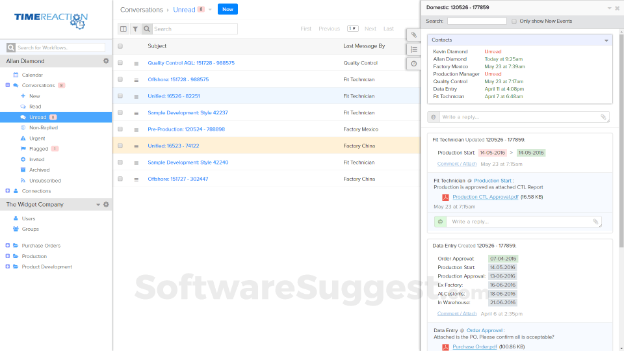Click the Calendar icon in sidebar
The width and height of the screenshot is (624, 351).
pyautogui.click(x=16, y=74)
